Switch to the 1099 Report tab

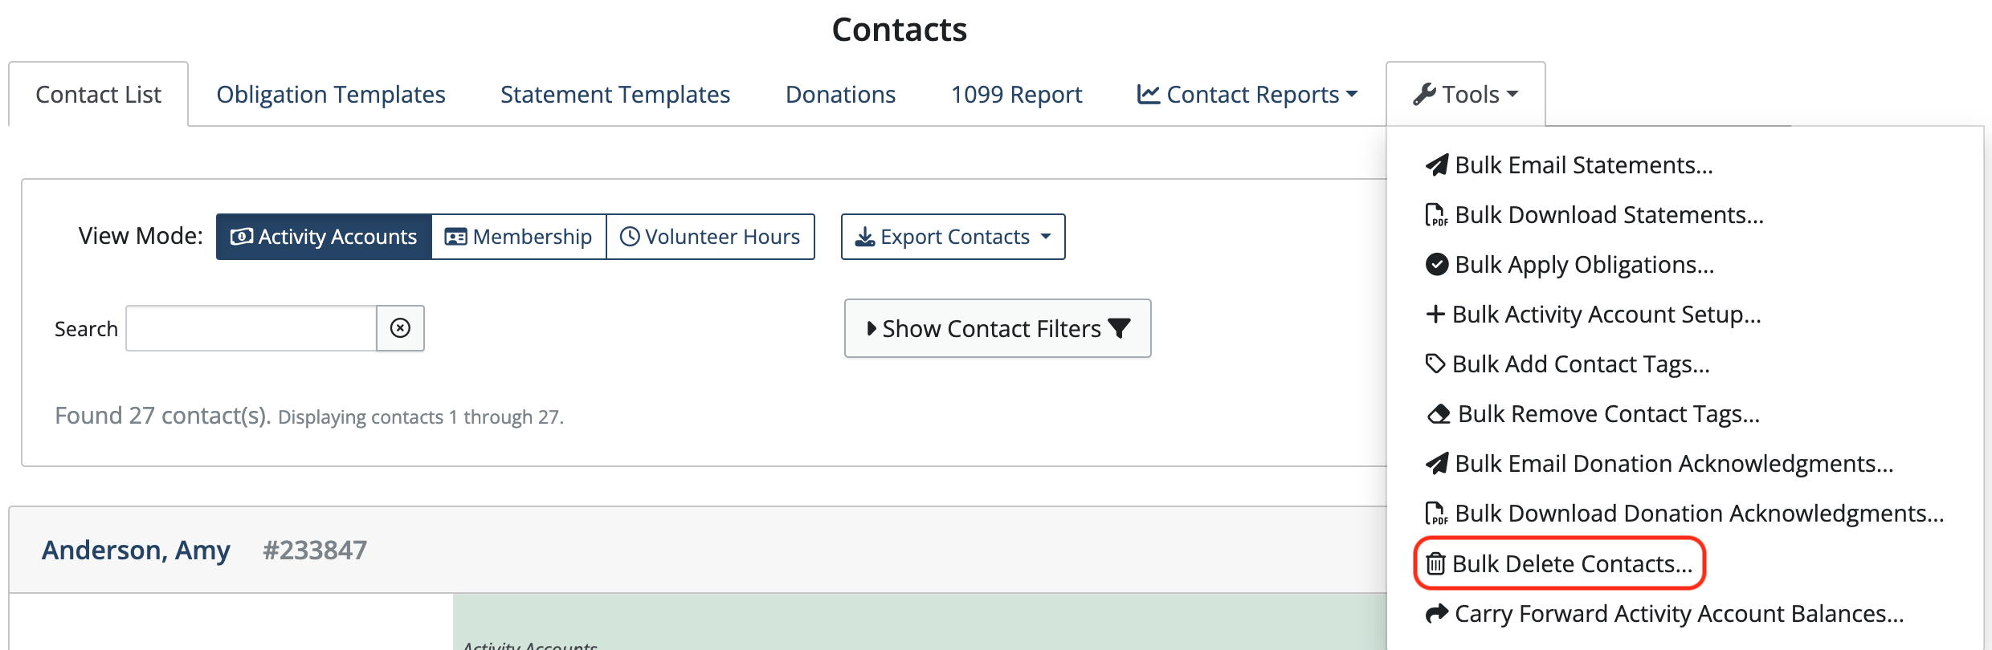pyautogui.click(x=1016, y=95)
